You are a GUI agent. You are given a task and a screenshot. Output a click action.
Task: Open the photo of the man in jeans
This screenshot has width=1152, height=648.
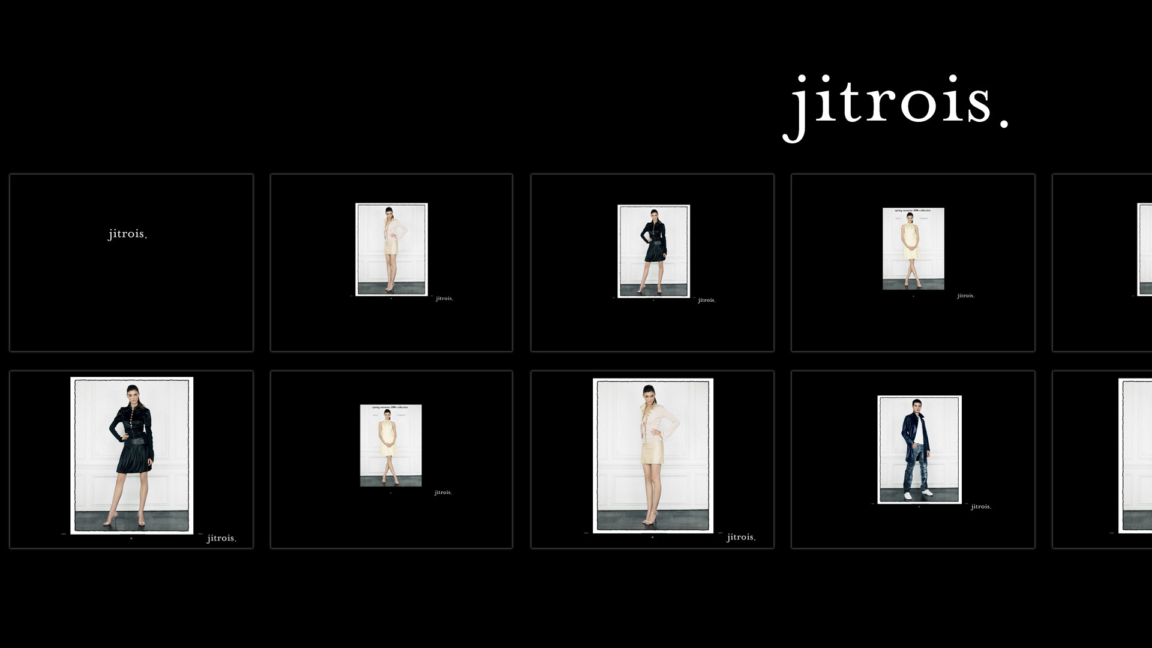pos(919,449)
